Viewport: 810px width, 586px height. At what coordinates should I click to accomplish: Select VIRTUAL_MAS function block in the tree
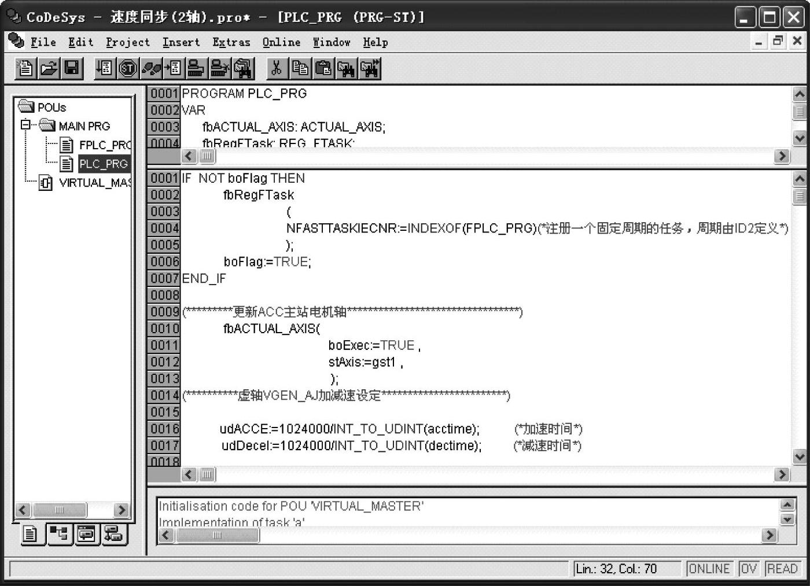click(x=95, y=183)
